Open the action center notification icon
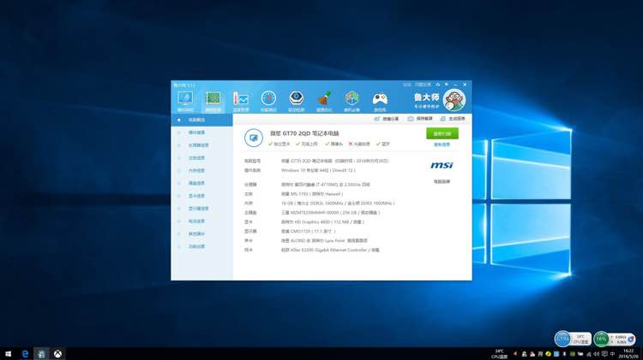The image size is (643, 360). (x=605, y=354)
